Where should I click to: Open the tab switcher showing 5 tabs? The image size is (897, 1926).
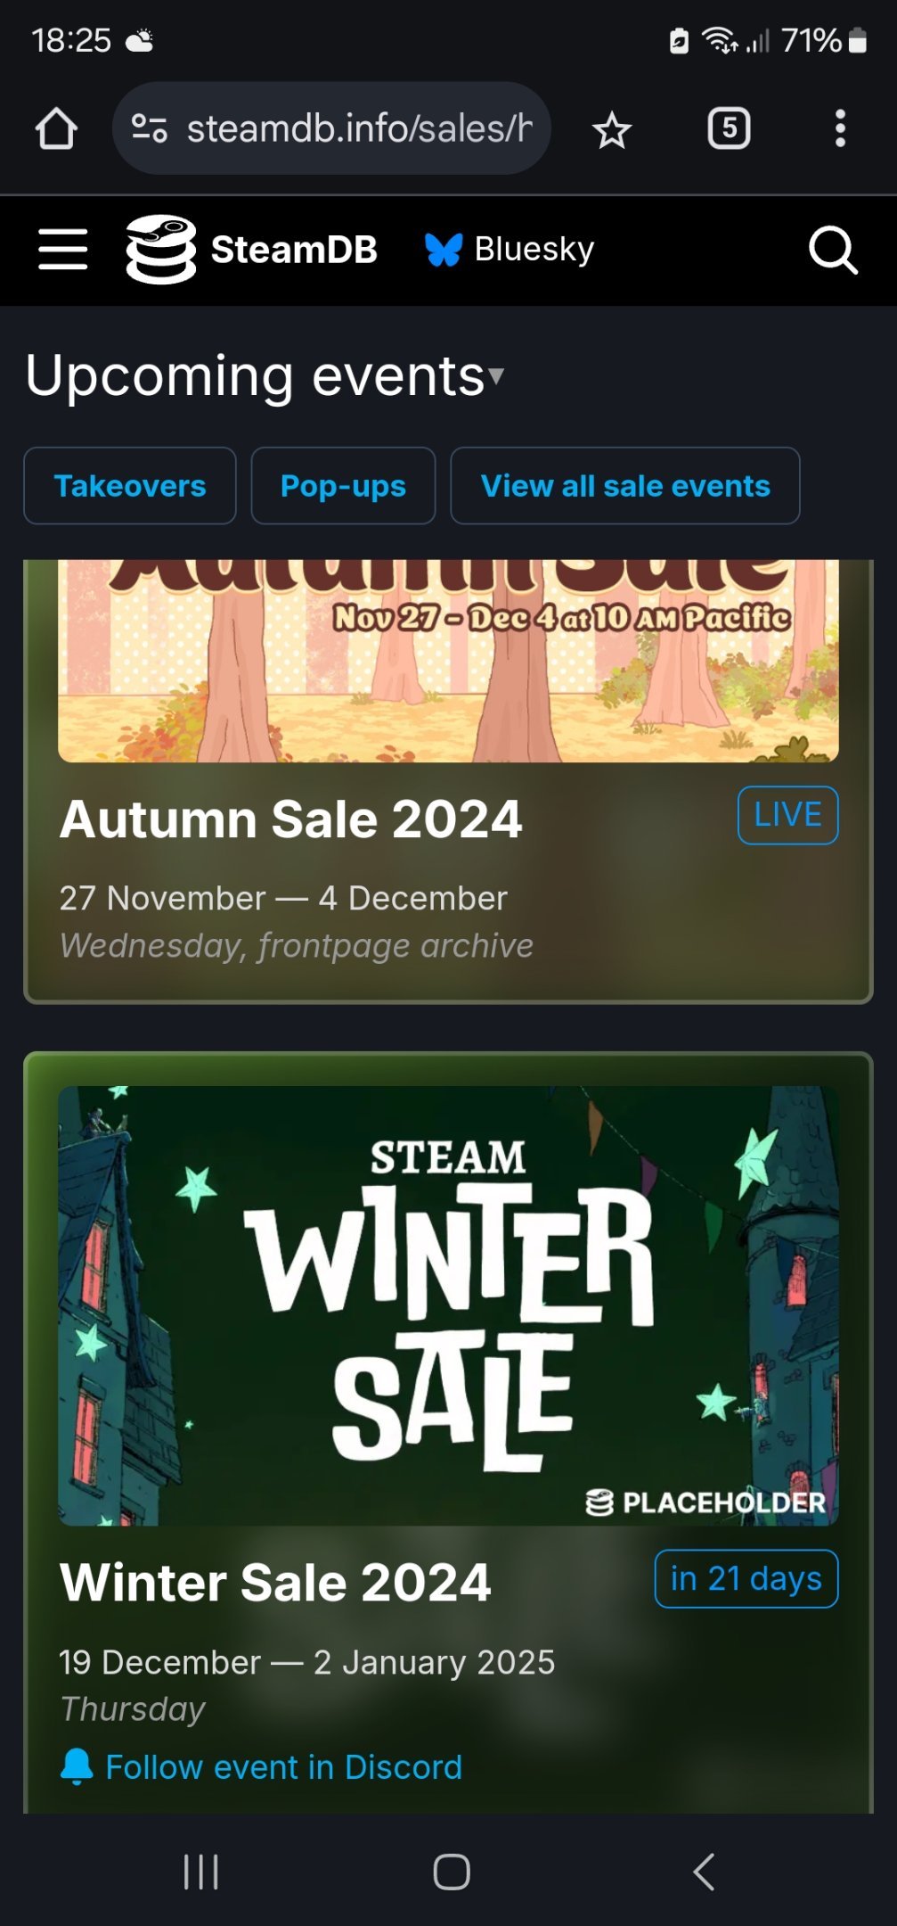point(729,128)
